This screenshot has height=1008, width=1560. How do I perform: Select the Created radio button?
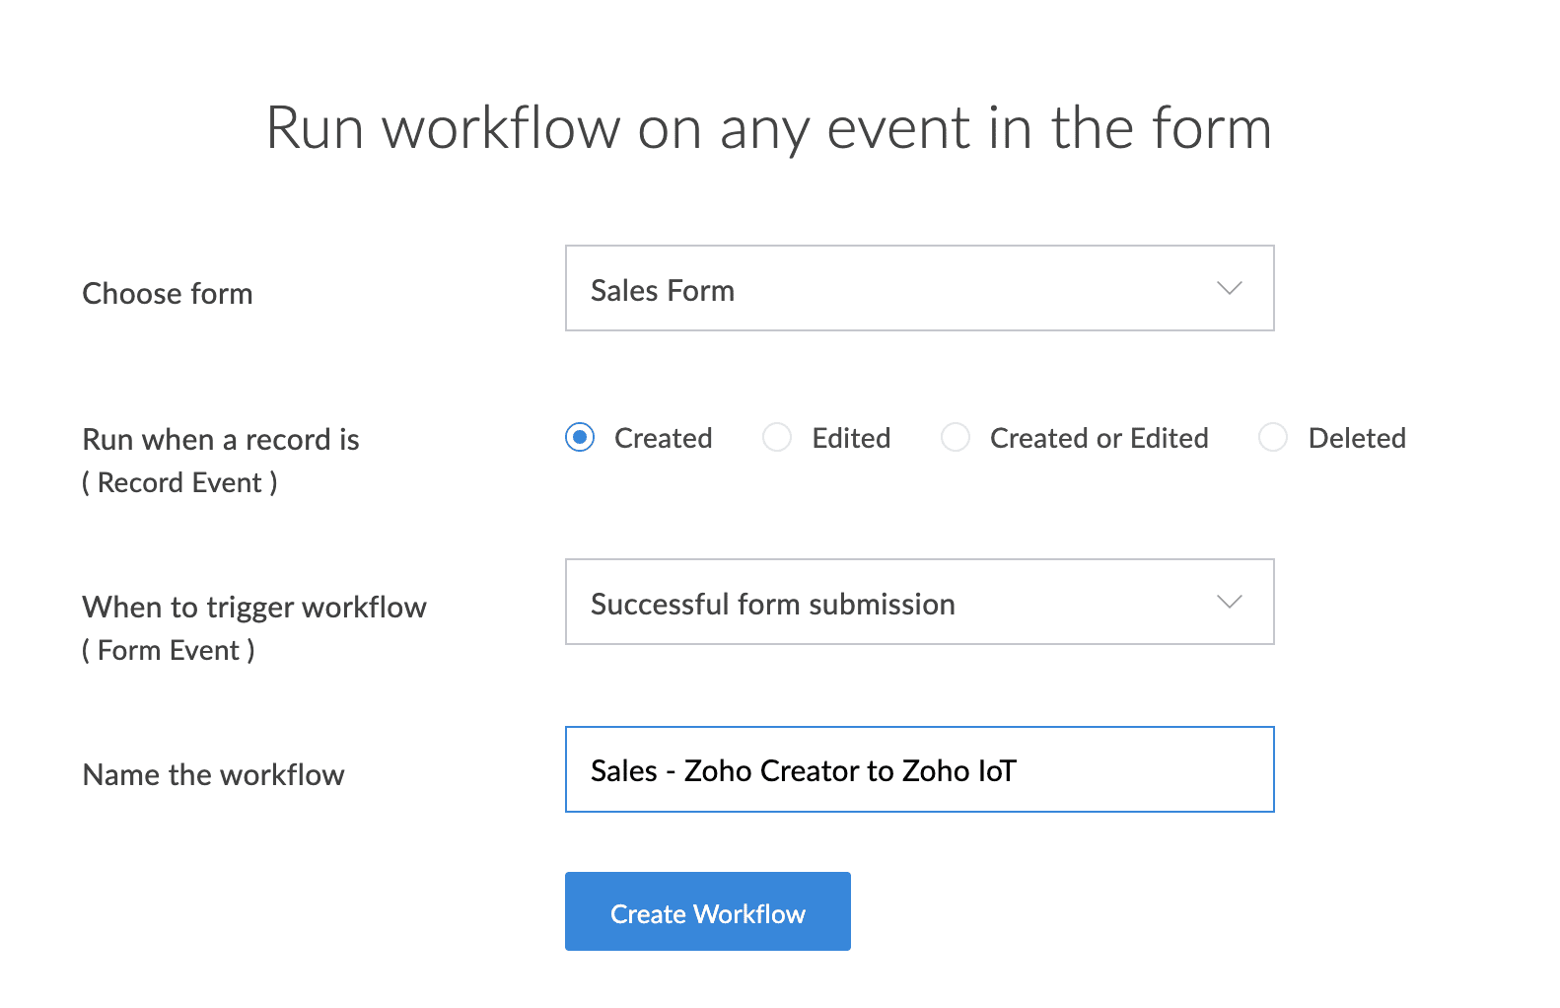[x=580, y=437]
